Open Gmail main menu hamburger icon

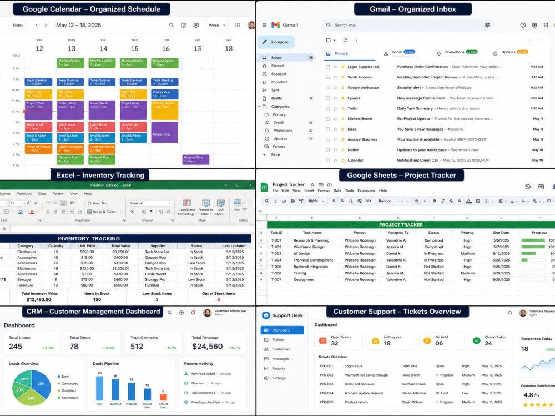tap(264, 25)
